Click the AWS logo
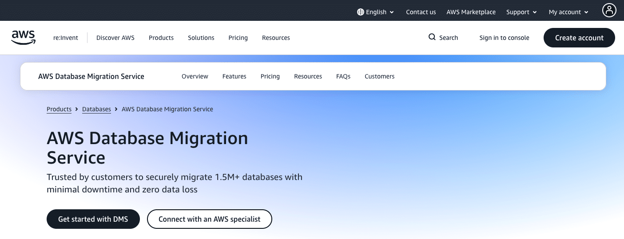Screen dimensions: 624x239 24,38
